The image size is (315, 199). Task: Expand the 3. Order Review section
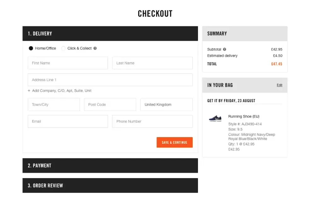coord(110,185)
